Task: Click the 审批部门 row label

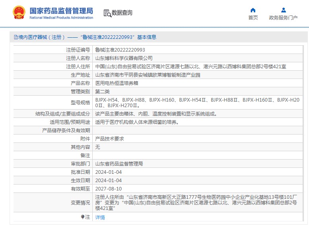Action: click(x=80, y=164)
